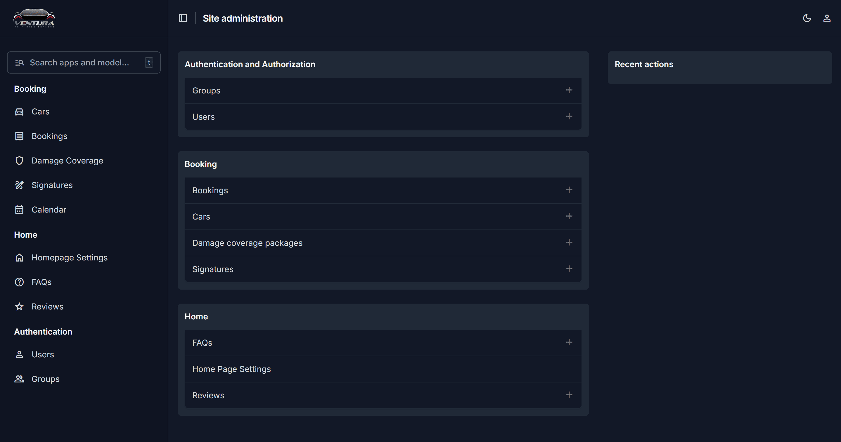
Task: Add a booking using the plus icon
Action: pyautogui.click(x=569, y=190)
